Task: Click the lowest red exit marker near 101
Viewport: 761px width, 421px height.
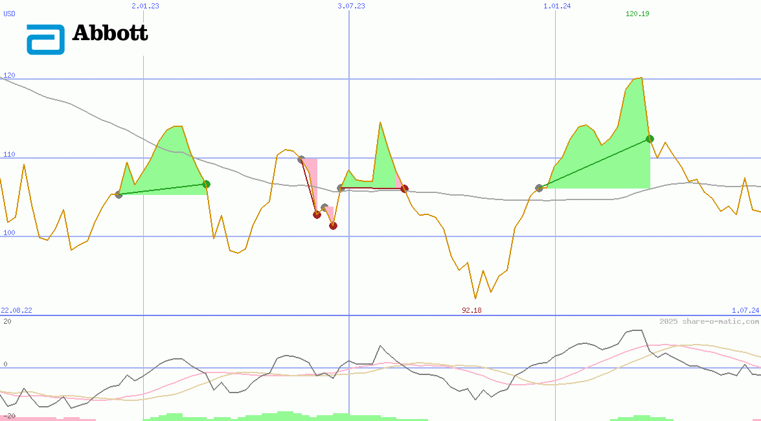Action: pyautogui.click(x=333, y=226)
